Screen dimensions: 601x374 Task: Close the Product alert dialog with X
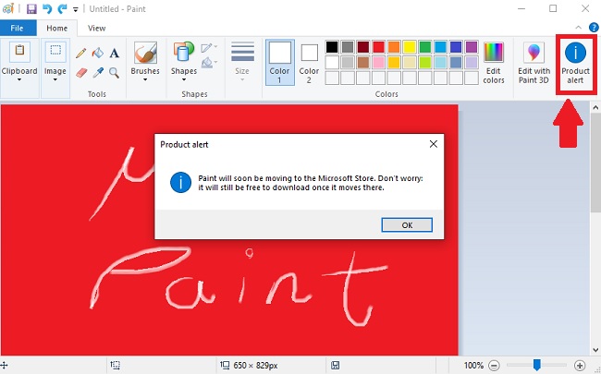[x=434, y=144]
